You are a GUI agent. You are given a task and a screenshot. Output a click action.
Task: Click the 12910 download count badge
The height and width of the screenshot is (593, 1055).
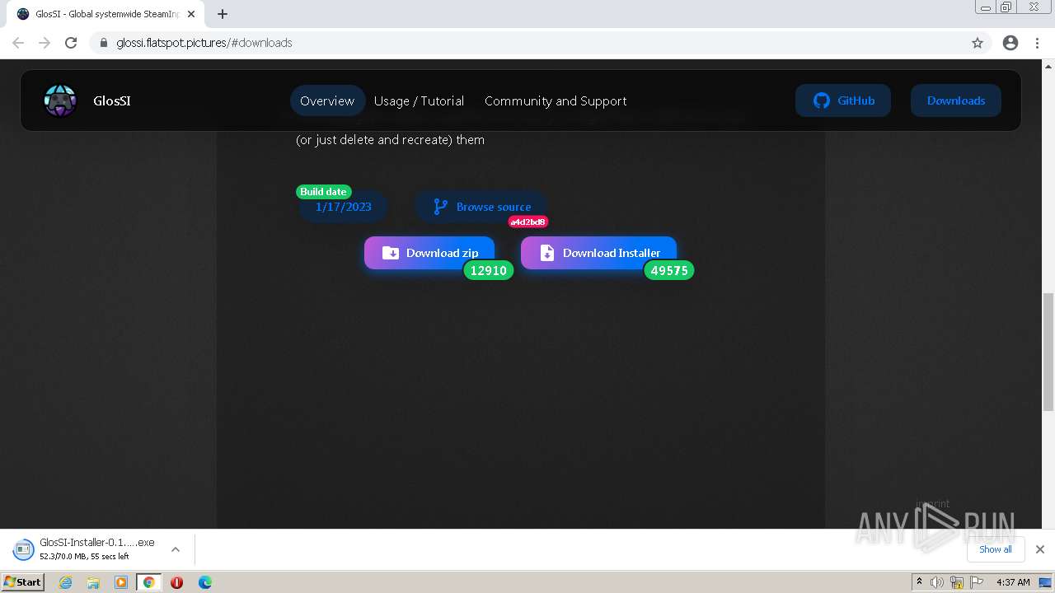(x=489, y=270)
